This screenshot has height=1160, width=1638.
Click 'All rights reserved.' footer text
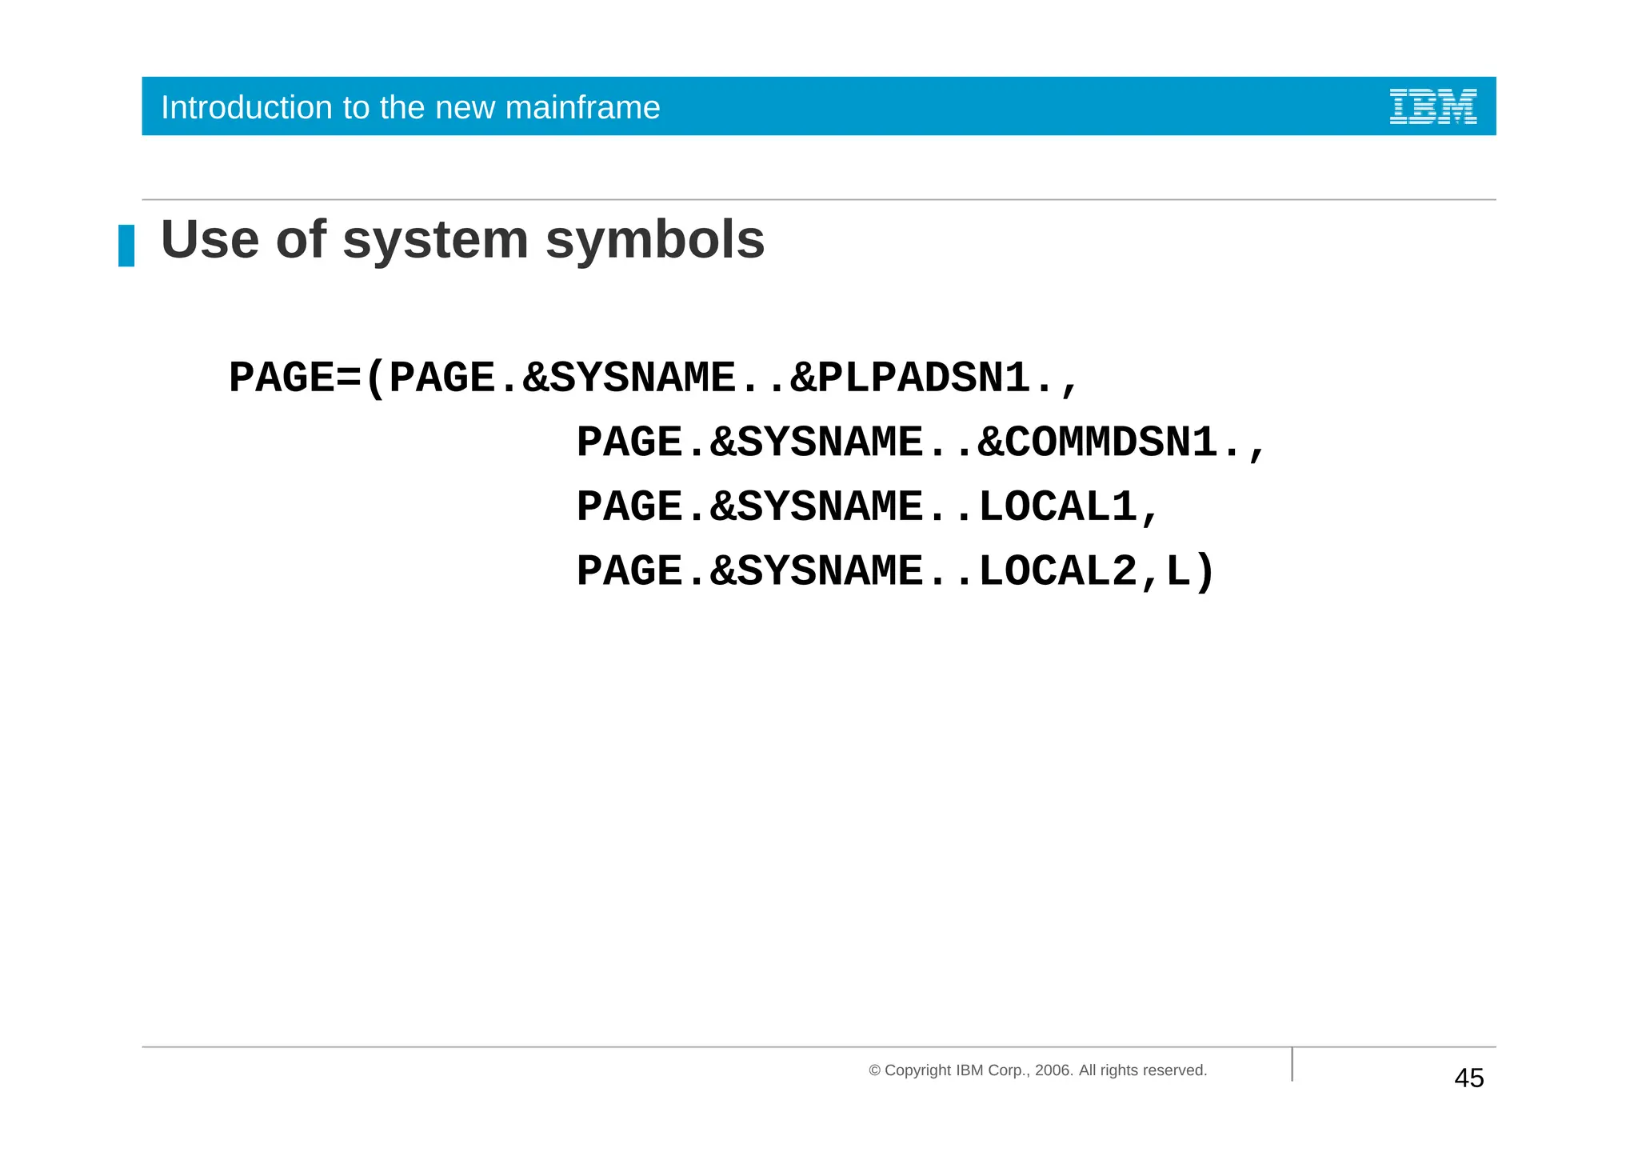[x=1142, y=1070]
